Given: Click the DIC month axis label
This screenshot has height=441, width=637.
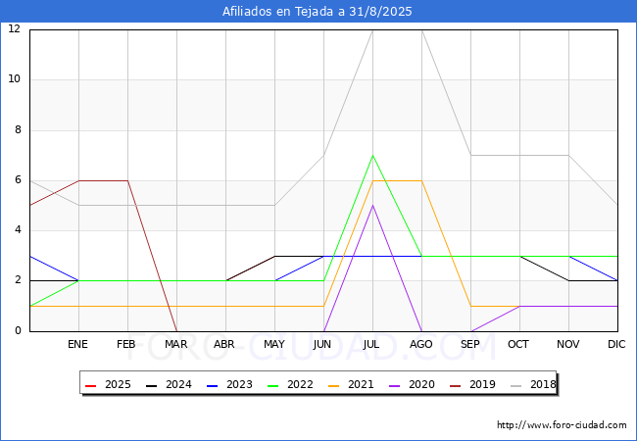Looking at the screenshot, I should click(x=616, y=344).
